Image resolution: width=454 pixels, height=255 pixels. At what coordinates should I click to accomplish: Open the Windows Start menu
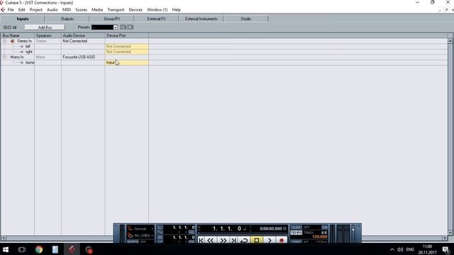[x=6, y=249]
